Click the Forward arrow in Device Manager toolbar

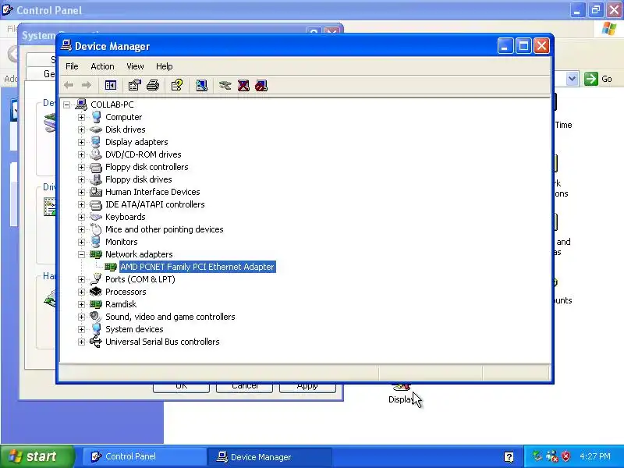tap(87, 85)
